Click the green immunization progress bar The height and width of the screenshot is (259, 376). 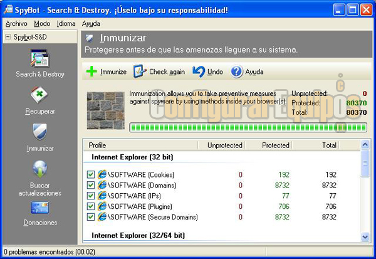pos(248,127)
